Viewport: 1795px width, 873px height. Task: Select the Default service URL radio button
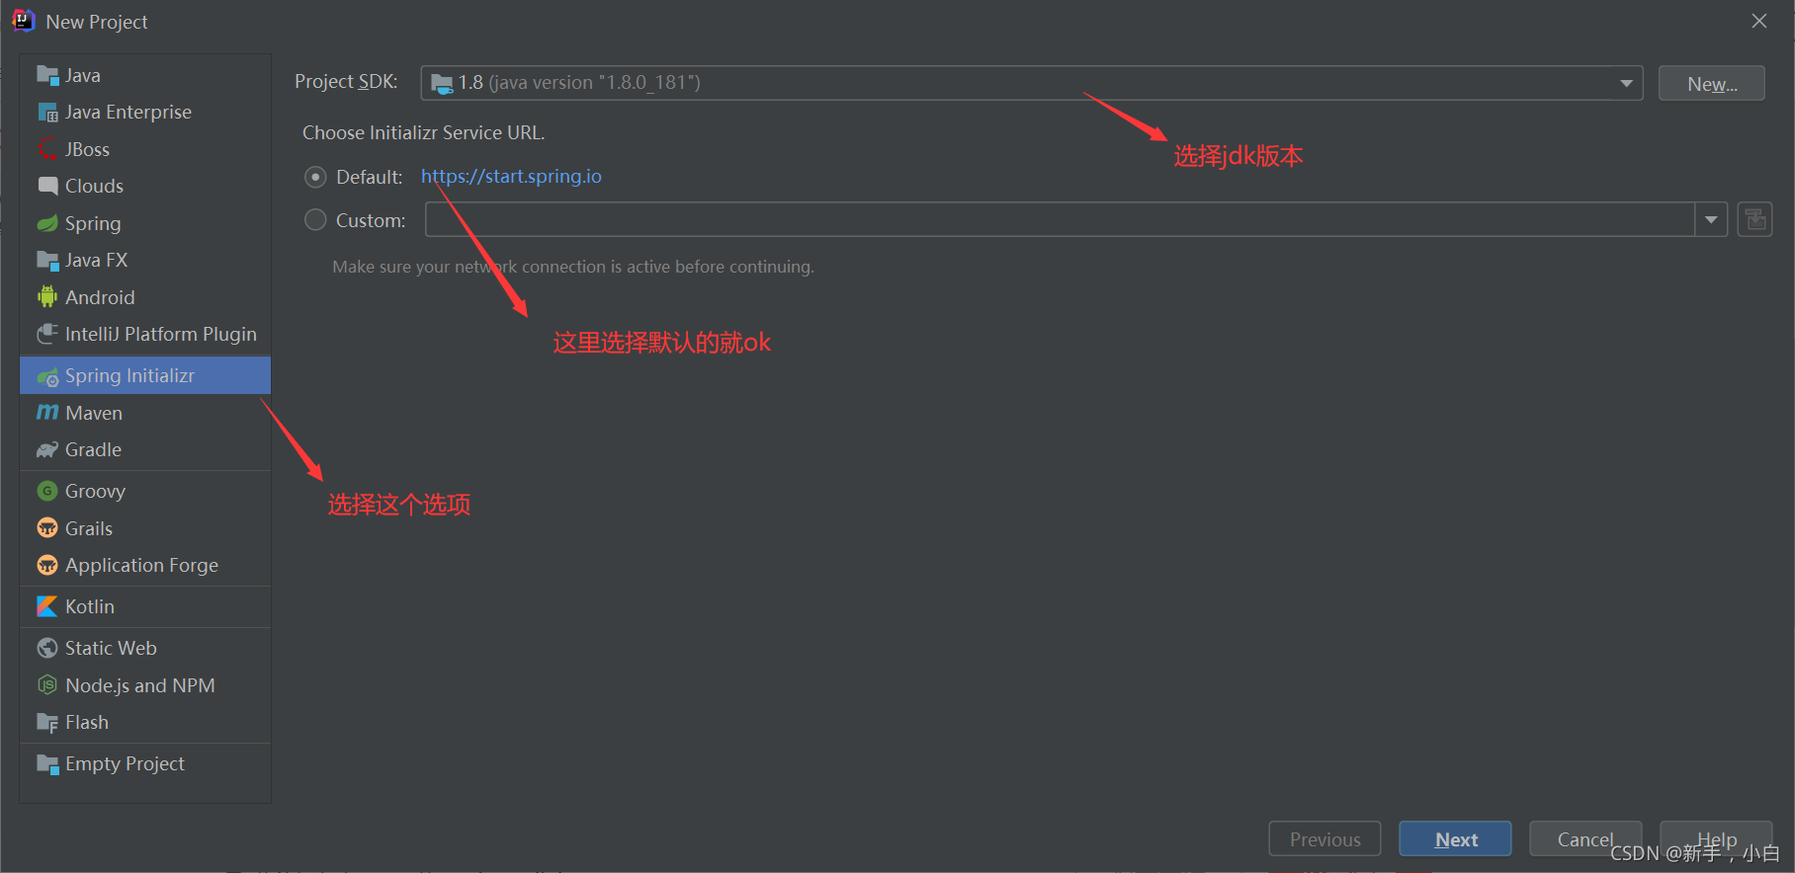(315, 177)
